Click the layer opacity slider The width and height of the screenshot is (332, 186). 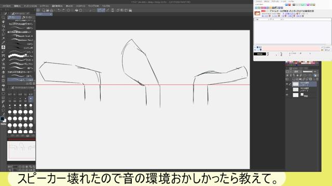[308, 72]
